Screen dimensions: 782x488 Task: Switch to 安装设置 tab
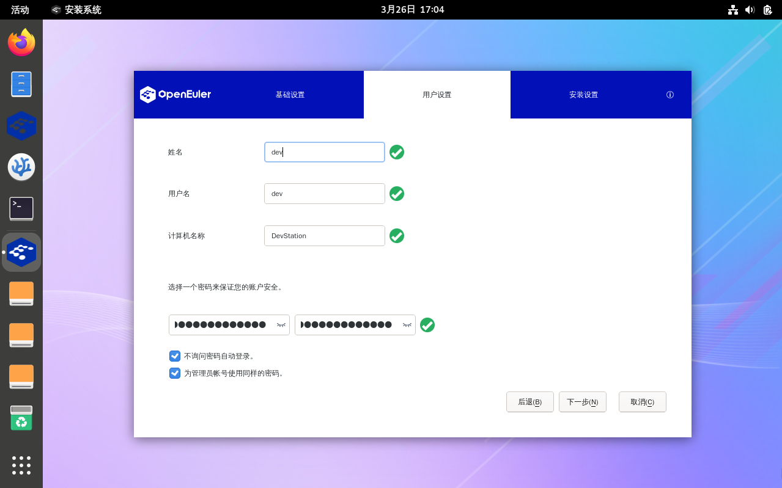(x=583, y=95)
